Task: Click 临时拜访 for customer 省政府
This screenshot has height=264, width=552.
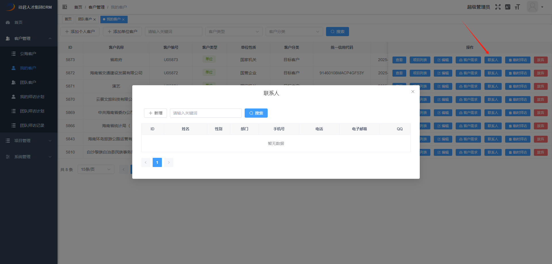Action: point(518,60)
